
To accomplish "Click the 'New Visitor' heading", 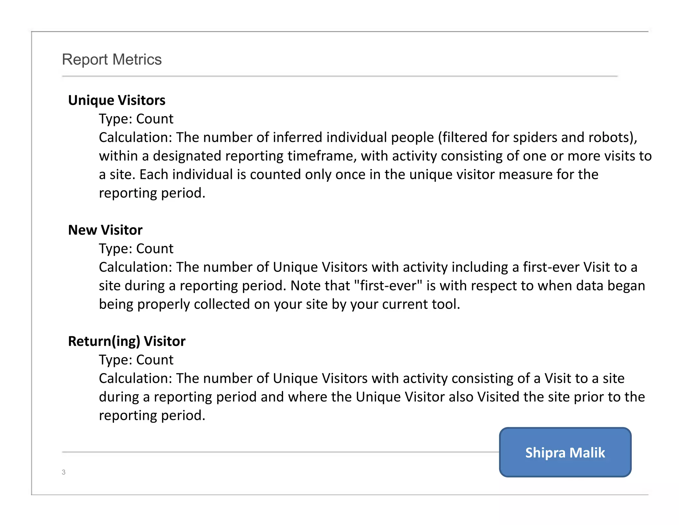I will (x=105, y=230).
